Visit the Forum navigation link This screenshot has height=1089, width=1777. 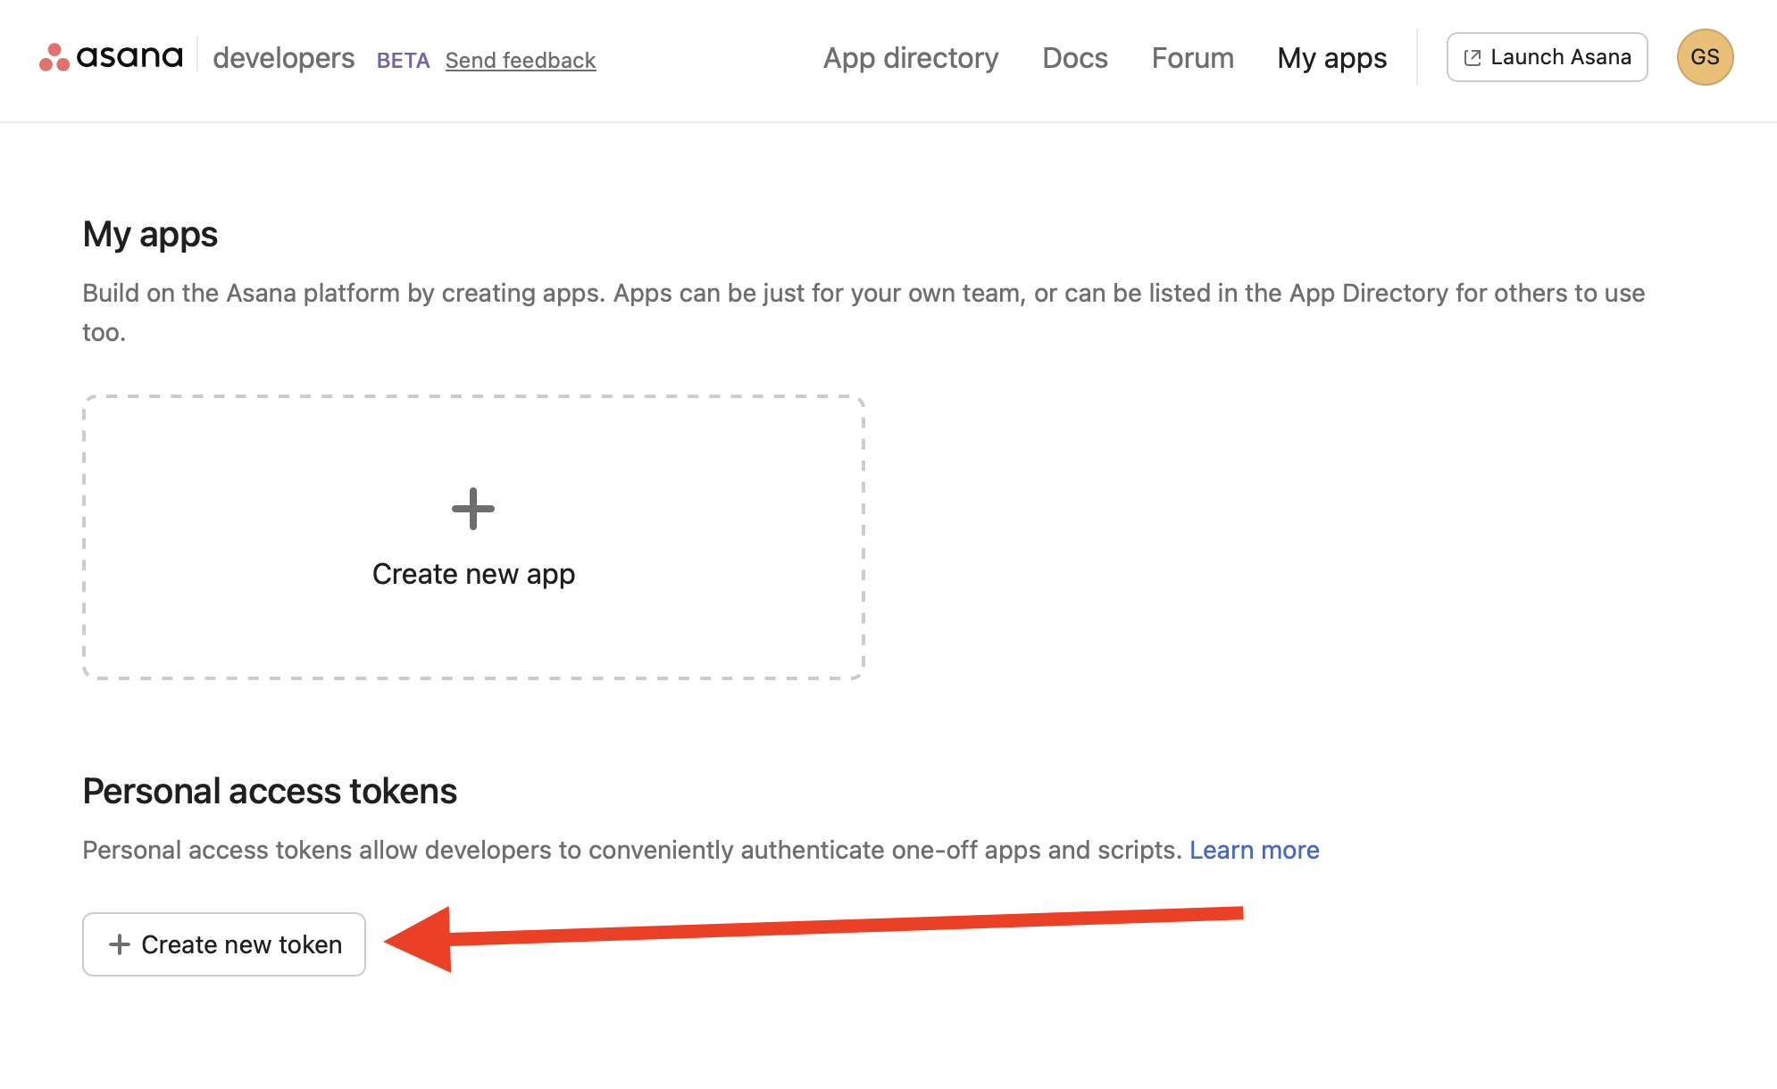point(1192,58)
